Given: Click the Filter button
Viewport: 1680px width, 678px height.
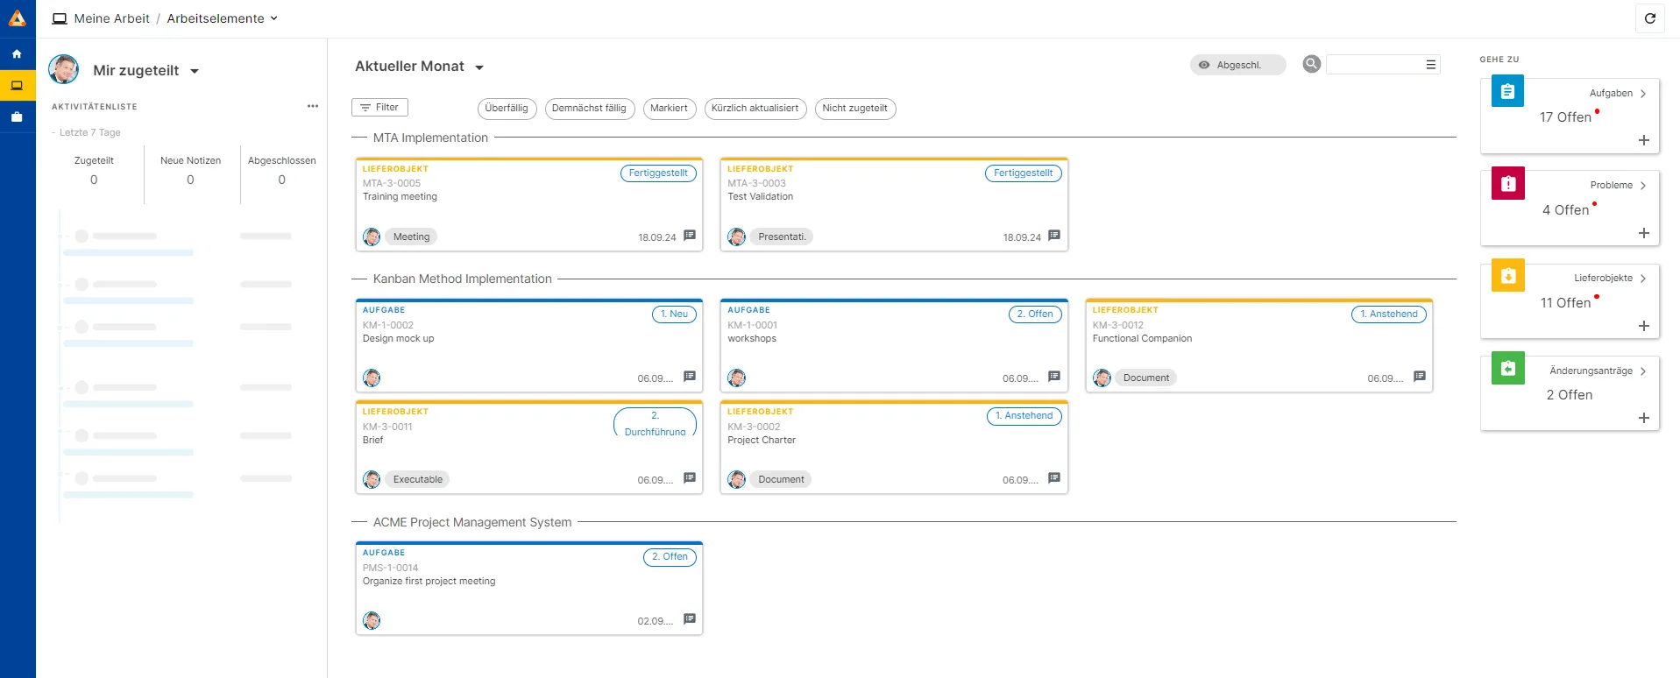Looking at the screenshot, I should pos(379,108).
